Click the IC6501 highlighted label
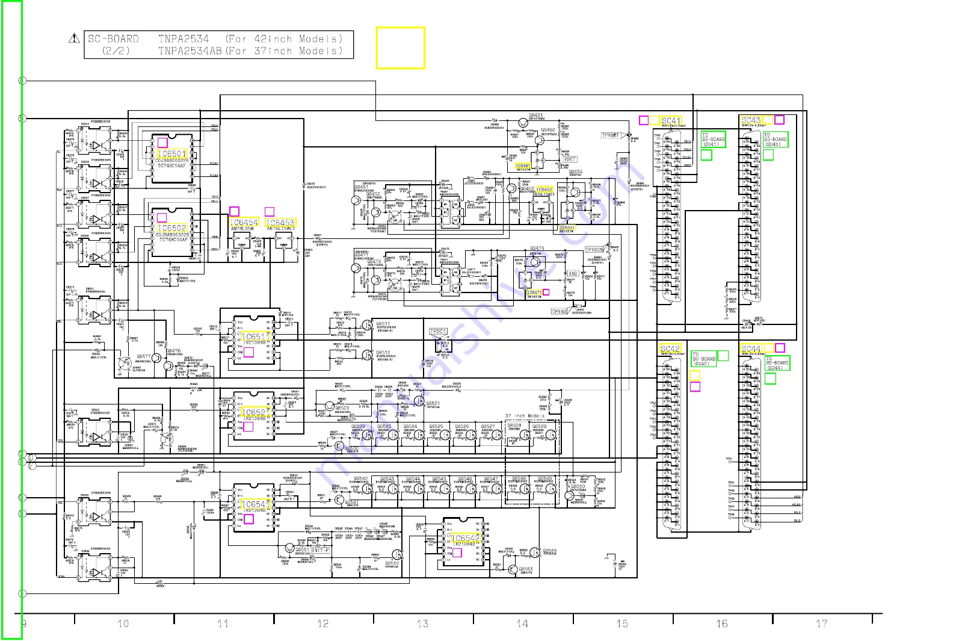The width and height of the screenshot is (953, 641). click(x=172, y=154)
